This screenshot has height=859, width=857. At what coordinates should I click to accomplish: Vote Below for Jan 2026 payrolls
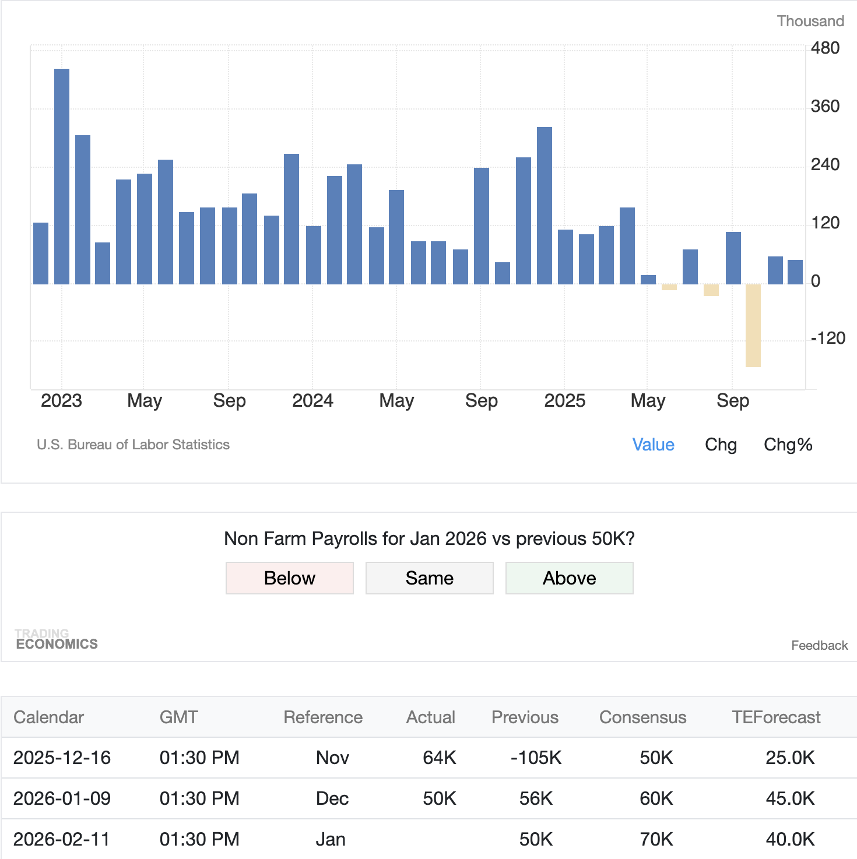(290, 578)
